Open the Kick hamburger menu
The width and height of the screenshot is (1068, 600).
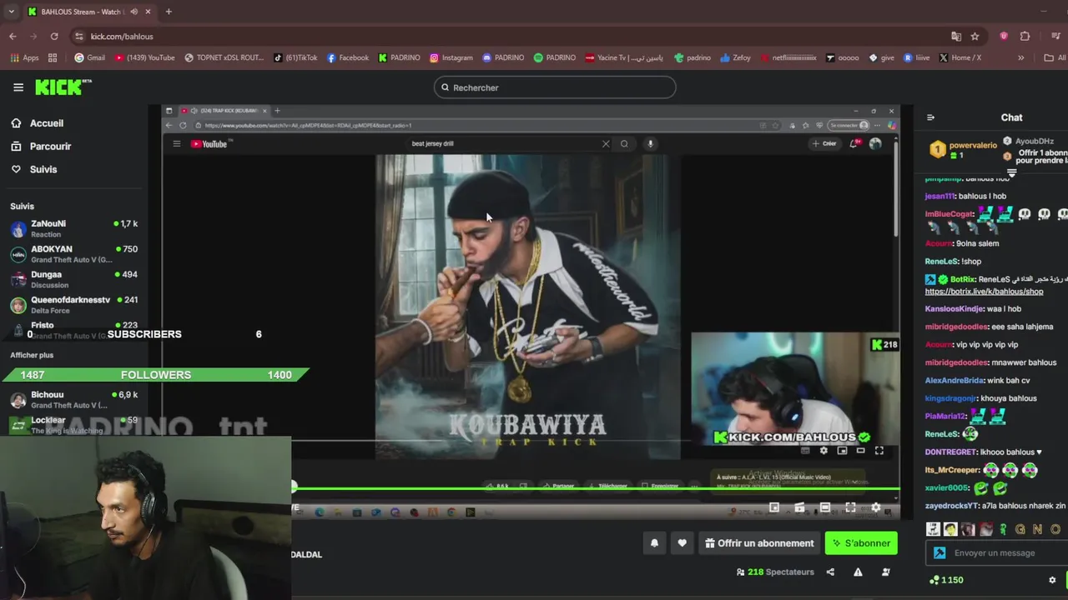tap(18, 87)
